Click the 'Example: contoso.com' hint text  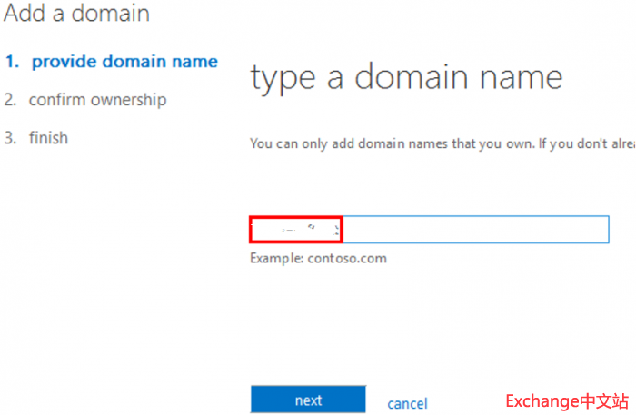318,258
